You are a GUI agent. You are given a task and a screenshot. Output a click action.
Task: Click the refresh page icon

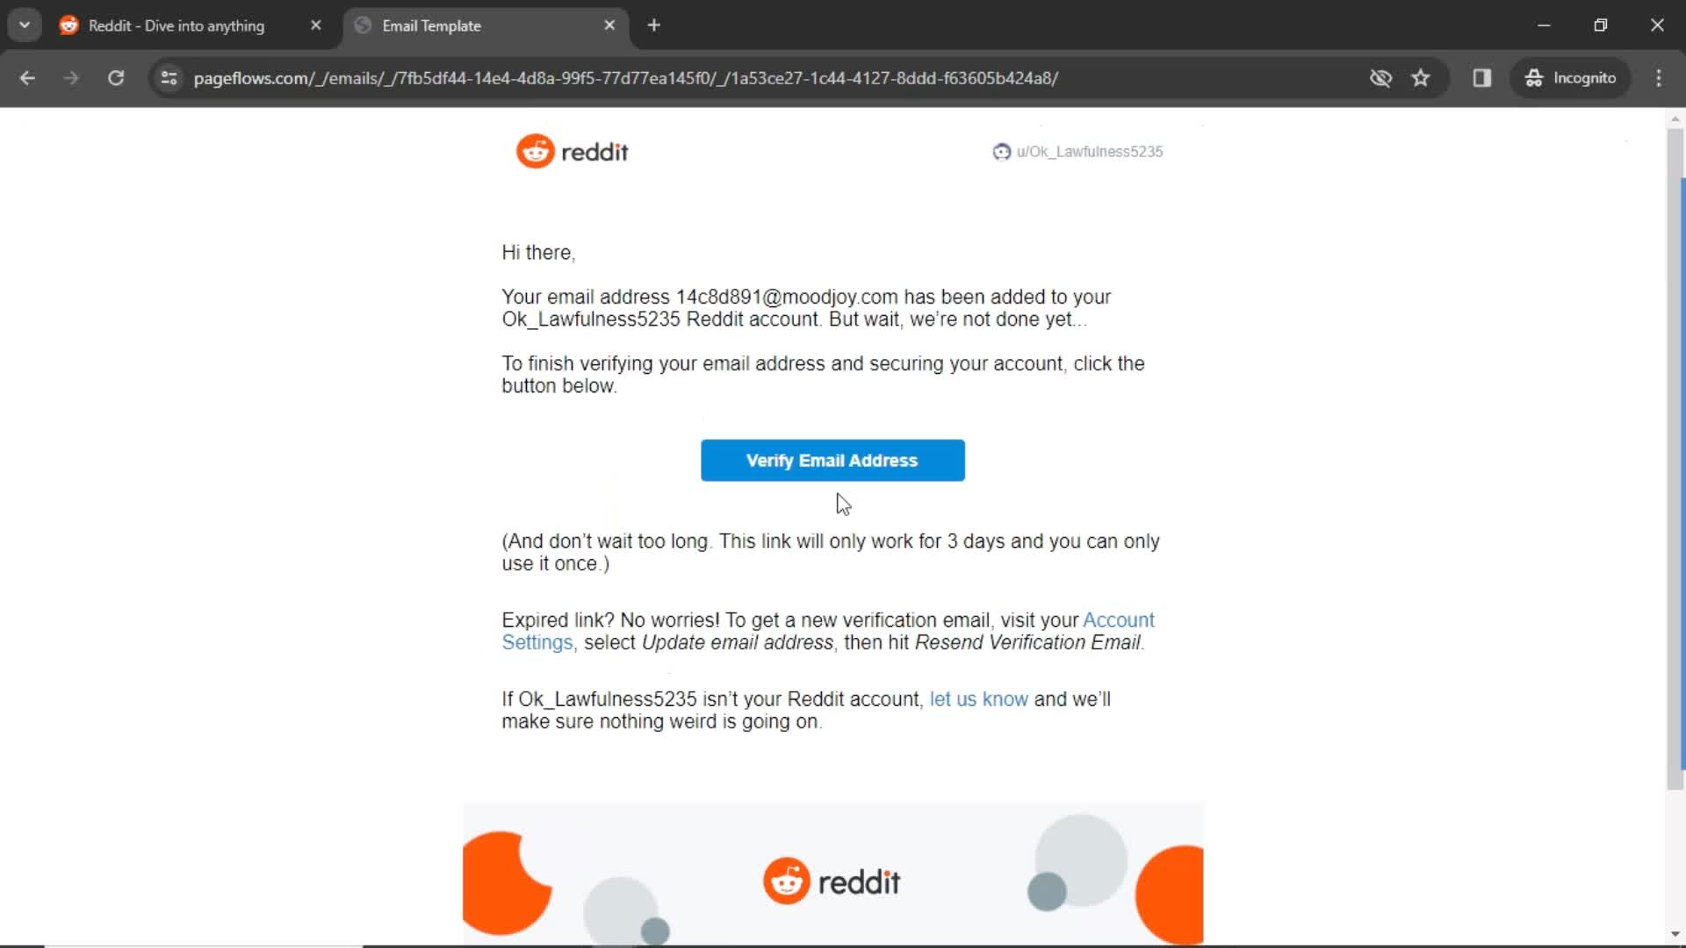[x=115, y=77]
